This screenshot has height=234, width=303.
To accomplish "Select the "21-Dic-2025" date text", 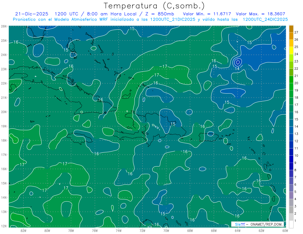I will (31, 14).
